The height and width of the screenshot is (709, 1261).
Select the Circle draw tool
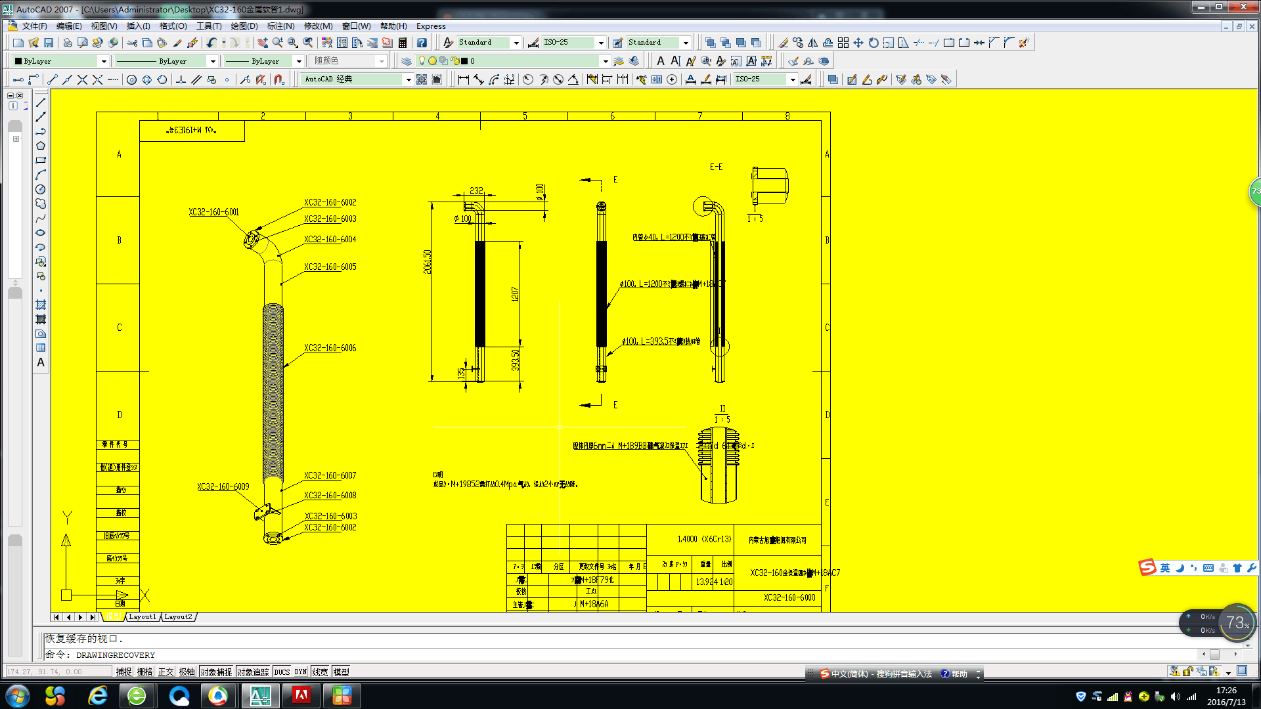click(41, 189)
